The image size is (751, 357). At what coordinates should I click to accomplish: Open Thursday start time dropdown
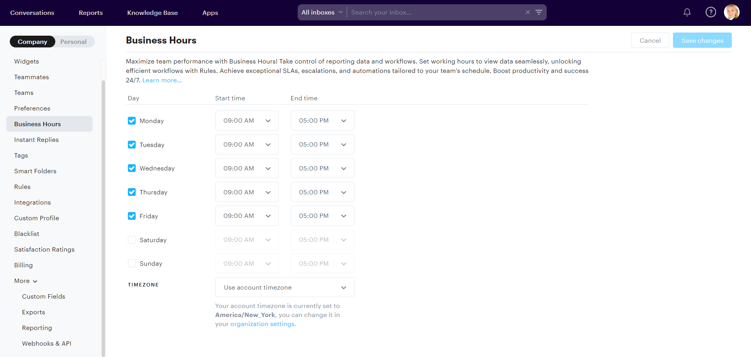247,192
